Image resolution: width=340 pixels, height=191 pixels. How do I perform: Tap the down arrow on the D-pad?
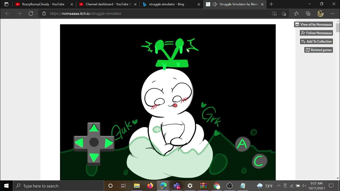pyautogui.click(x=94, y=157)
